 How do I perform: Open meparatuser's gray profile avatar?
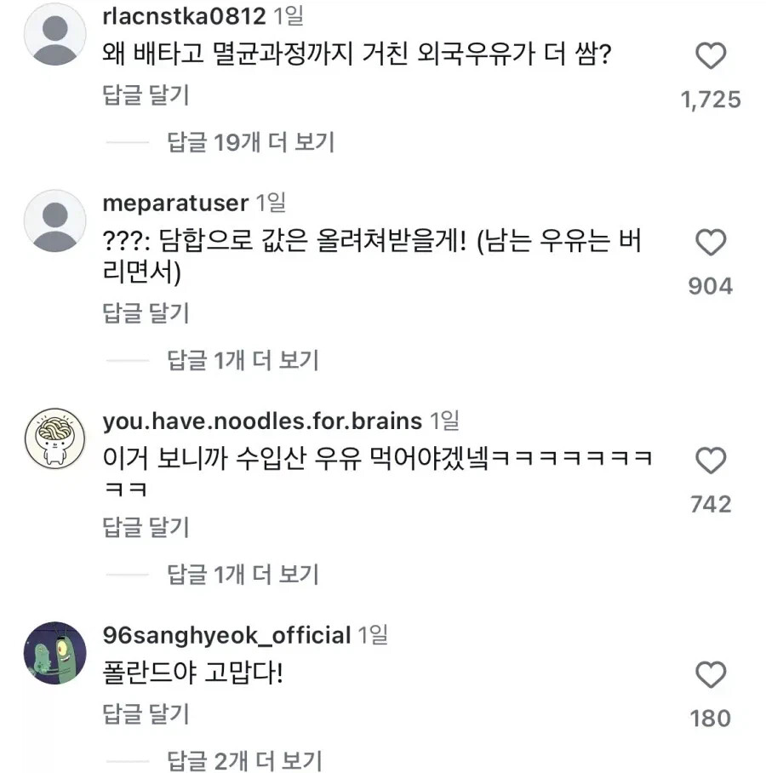pos(55,221)
